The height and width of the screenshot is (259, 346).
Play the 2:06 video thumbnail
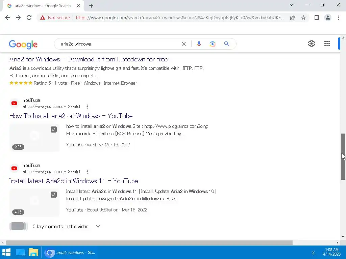[34, 138]
